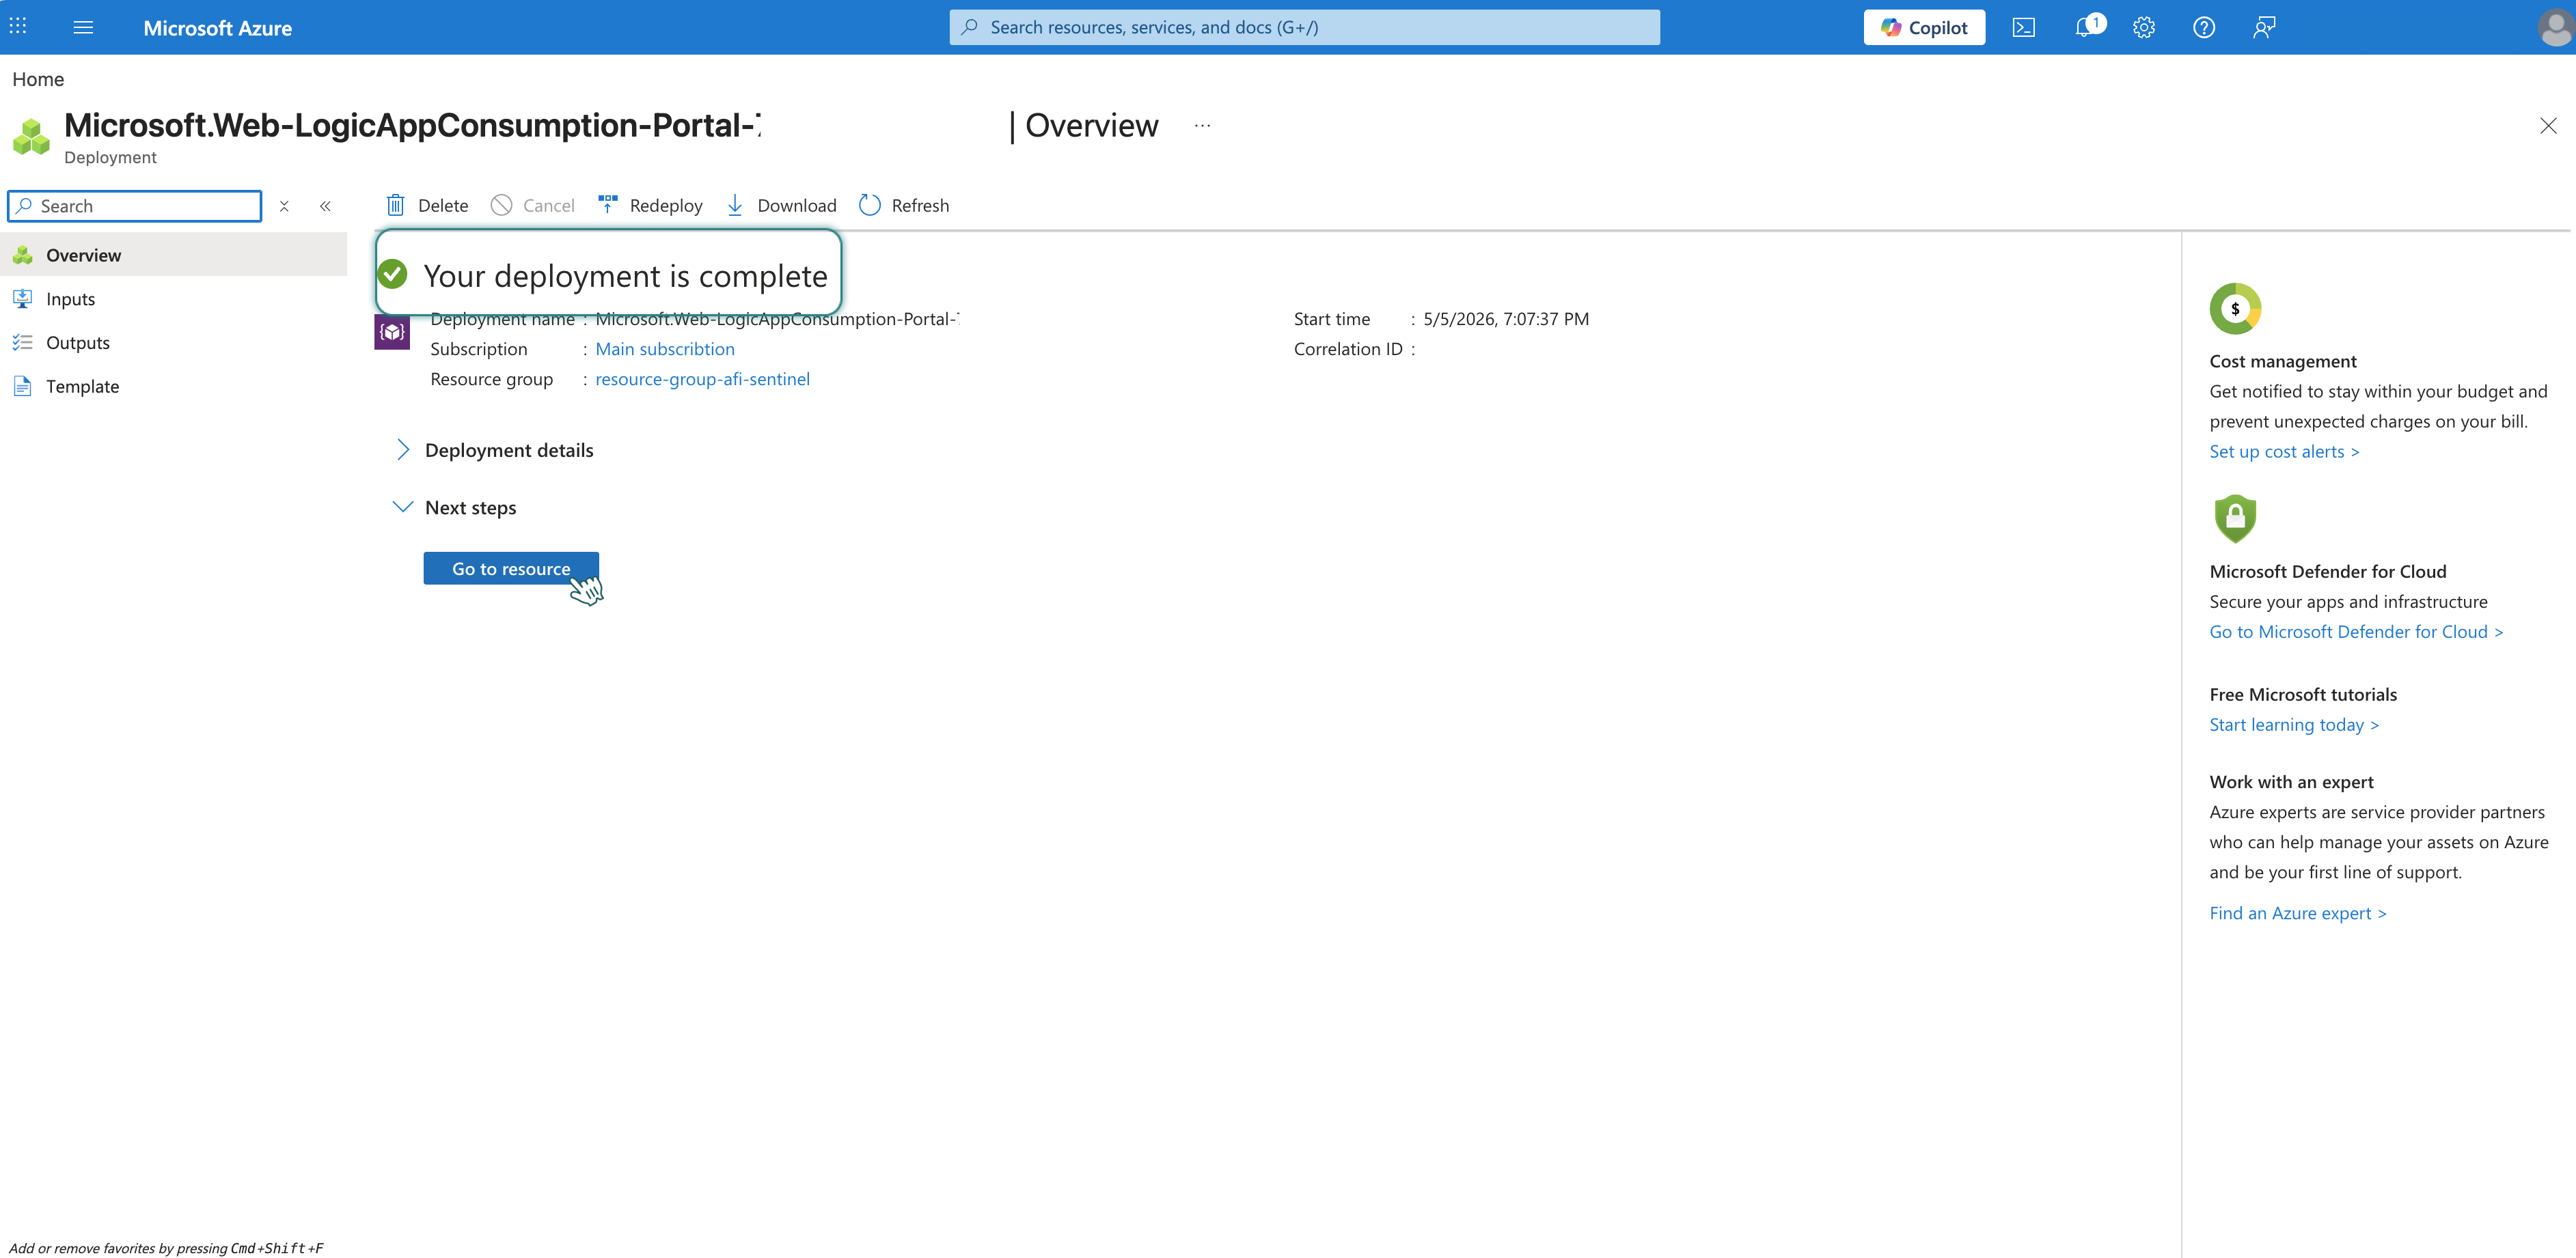Collapse Next steps section
The height and width of the screenshot is (1258, 2576).
(455, 507)
